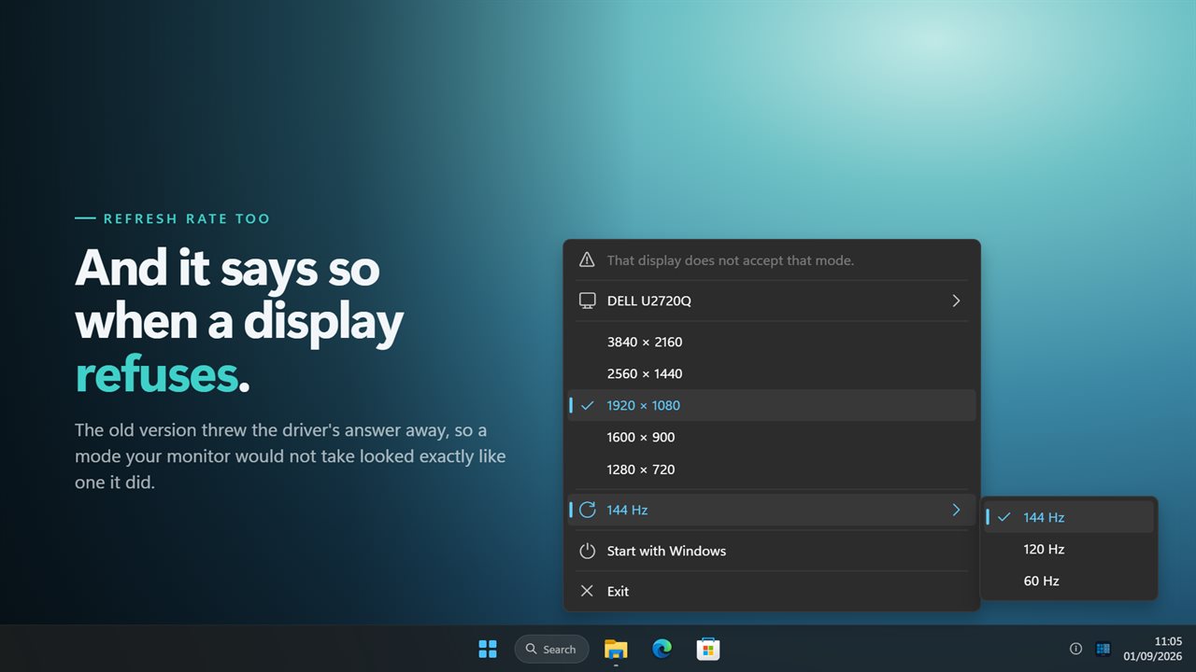This screenshot has width=1196, height=672.
Task: Pick the 2560 × 1440 resolution entry
Action: (772, 373)
